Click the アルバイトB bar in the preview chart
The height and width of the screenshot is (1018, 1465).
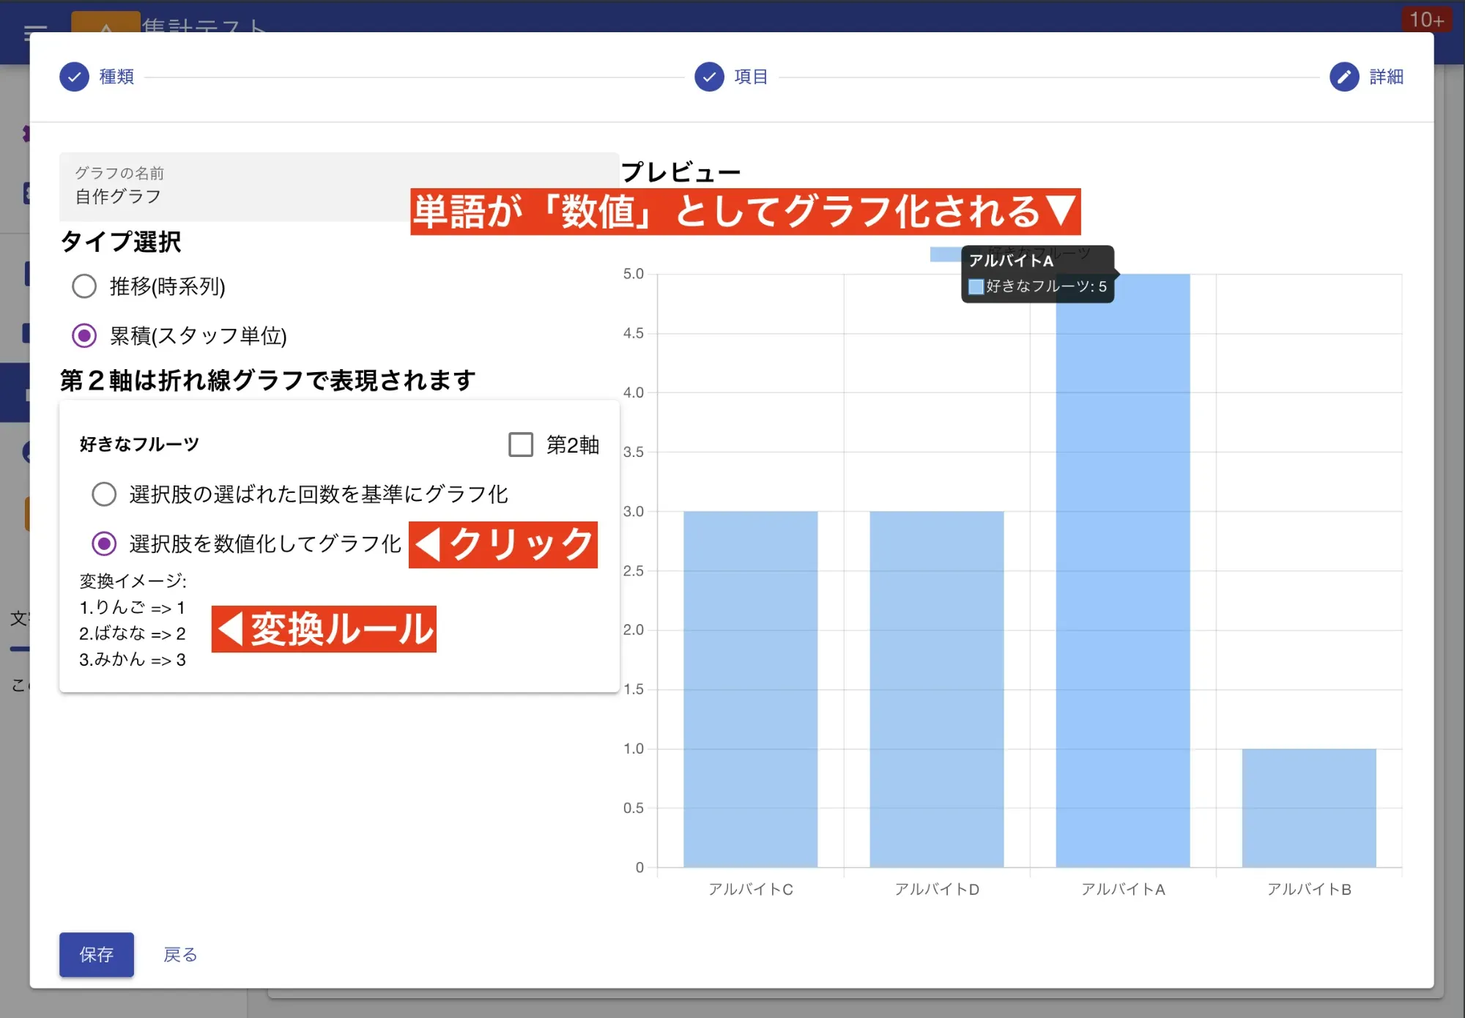[x=1310, y=798]
